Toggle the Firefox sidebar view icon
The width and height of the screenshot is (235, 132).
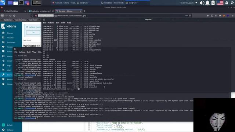212,15
